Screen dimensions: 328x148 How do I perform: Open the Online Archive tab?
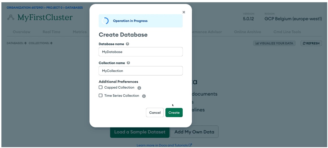248,32
